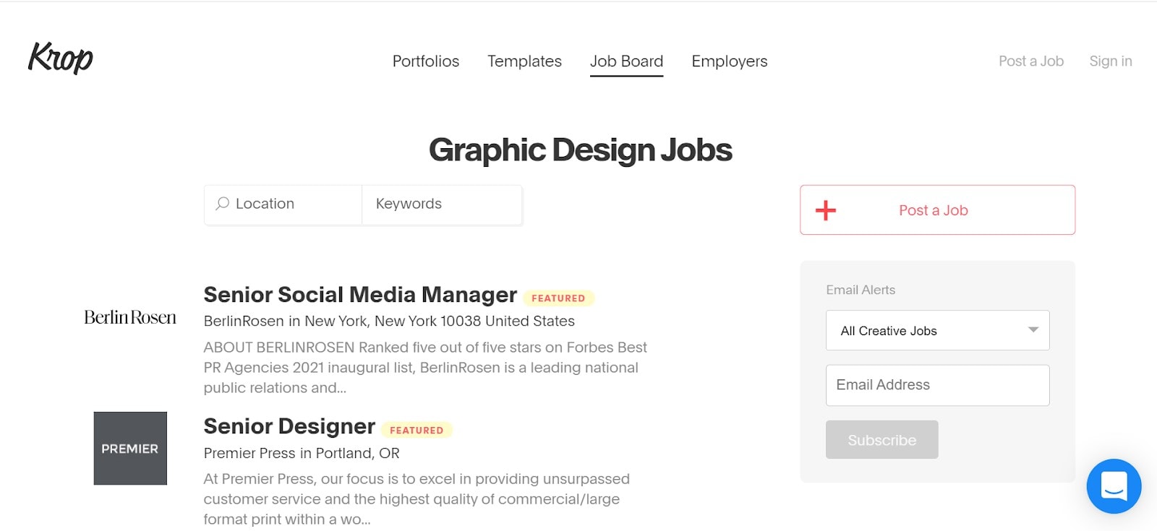Open the Senior Designer job listing

pos(289,426)
